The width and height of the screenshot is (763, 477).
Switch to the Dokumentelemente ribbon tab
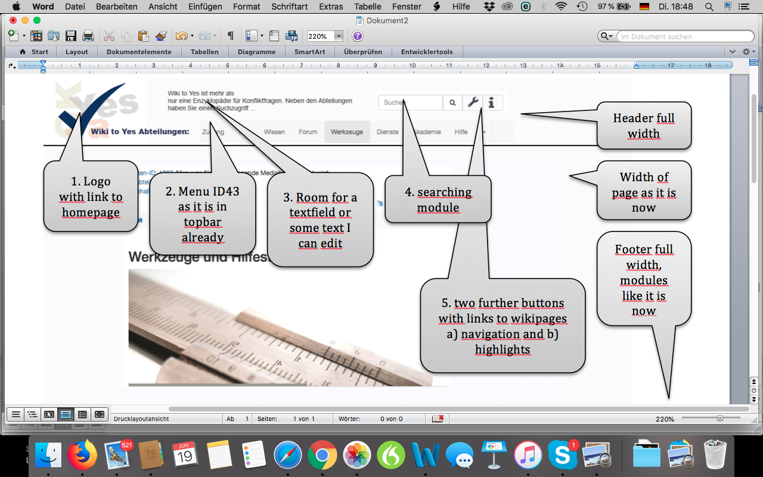coord(139,52)
